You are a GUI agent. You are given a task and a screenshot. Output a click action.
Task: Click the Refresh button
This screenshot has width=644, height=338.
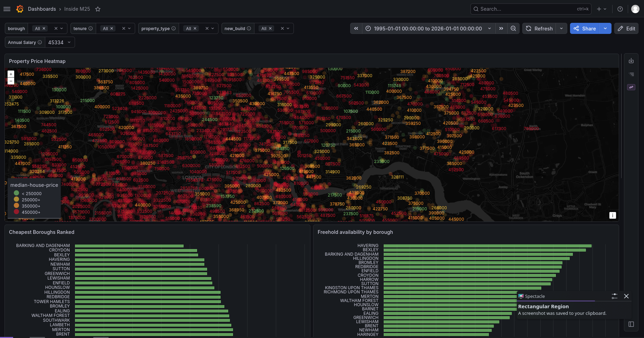[x=539, y=28]
